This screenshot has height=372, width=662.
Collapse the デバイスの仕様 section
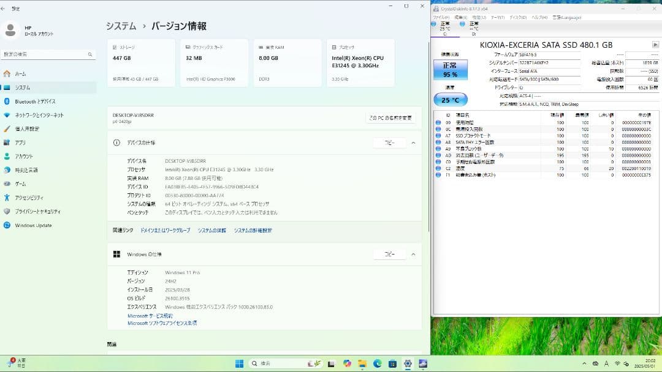pyautogui.click(x=414, y=143)
